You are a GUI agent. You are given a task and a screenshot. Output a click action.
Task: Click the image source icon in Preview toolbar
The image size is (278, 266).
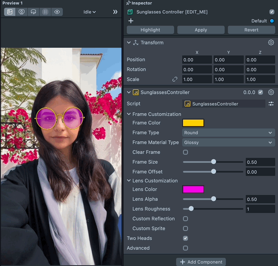tap(10, 12)
